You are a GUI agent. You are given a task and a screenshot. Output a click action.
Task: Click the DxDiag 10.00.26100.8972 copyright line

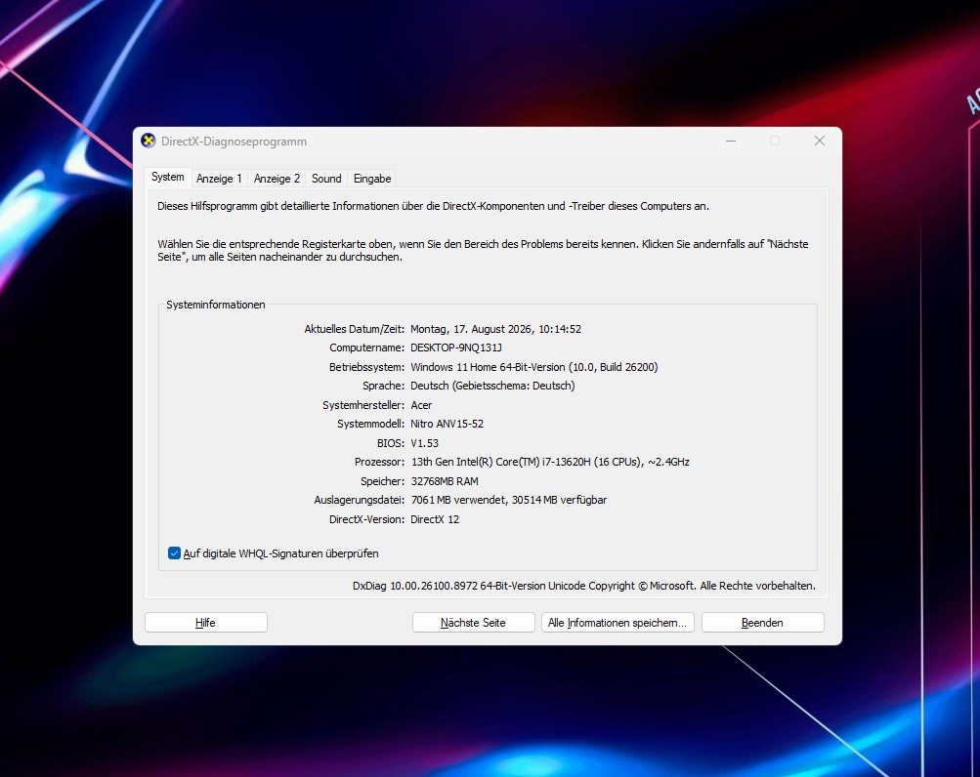pyautogui.click(x=584, y=586)
